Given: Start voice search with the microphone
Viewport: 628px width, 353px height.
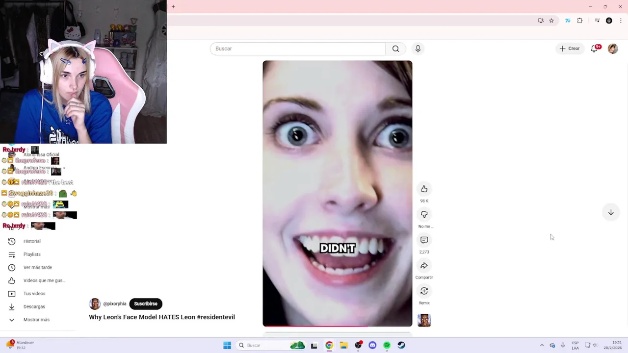Looking at the screenshot, I should point(418,49).
